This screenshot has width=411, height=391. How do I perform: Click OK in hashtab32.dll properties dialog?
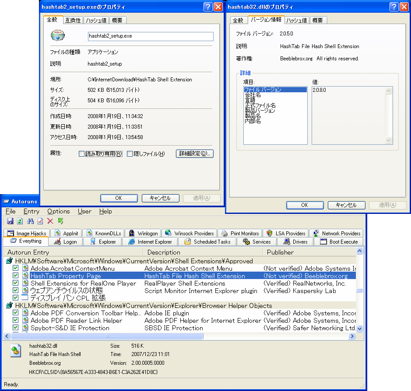[305, 205]
